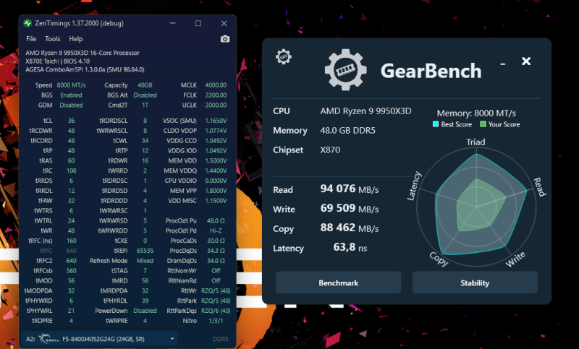Click the tRC value 108

71,171
